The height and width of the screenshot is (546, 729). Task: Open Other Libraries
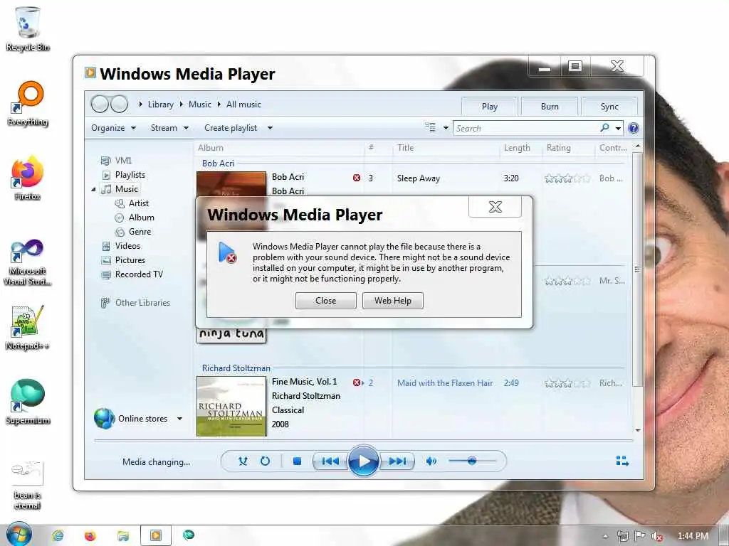coord(142,303)
